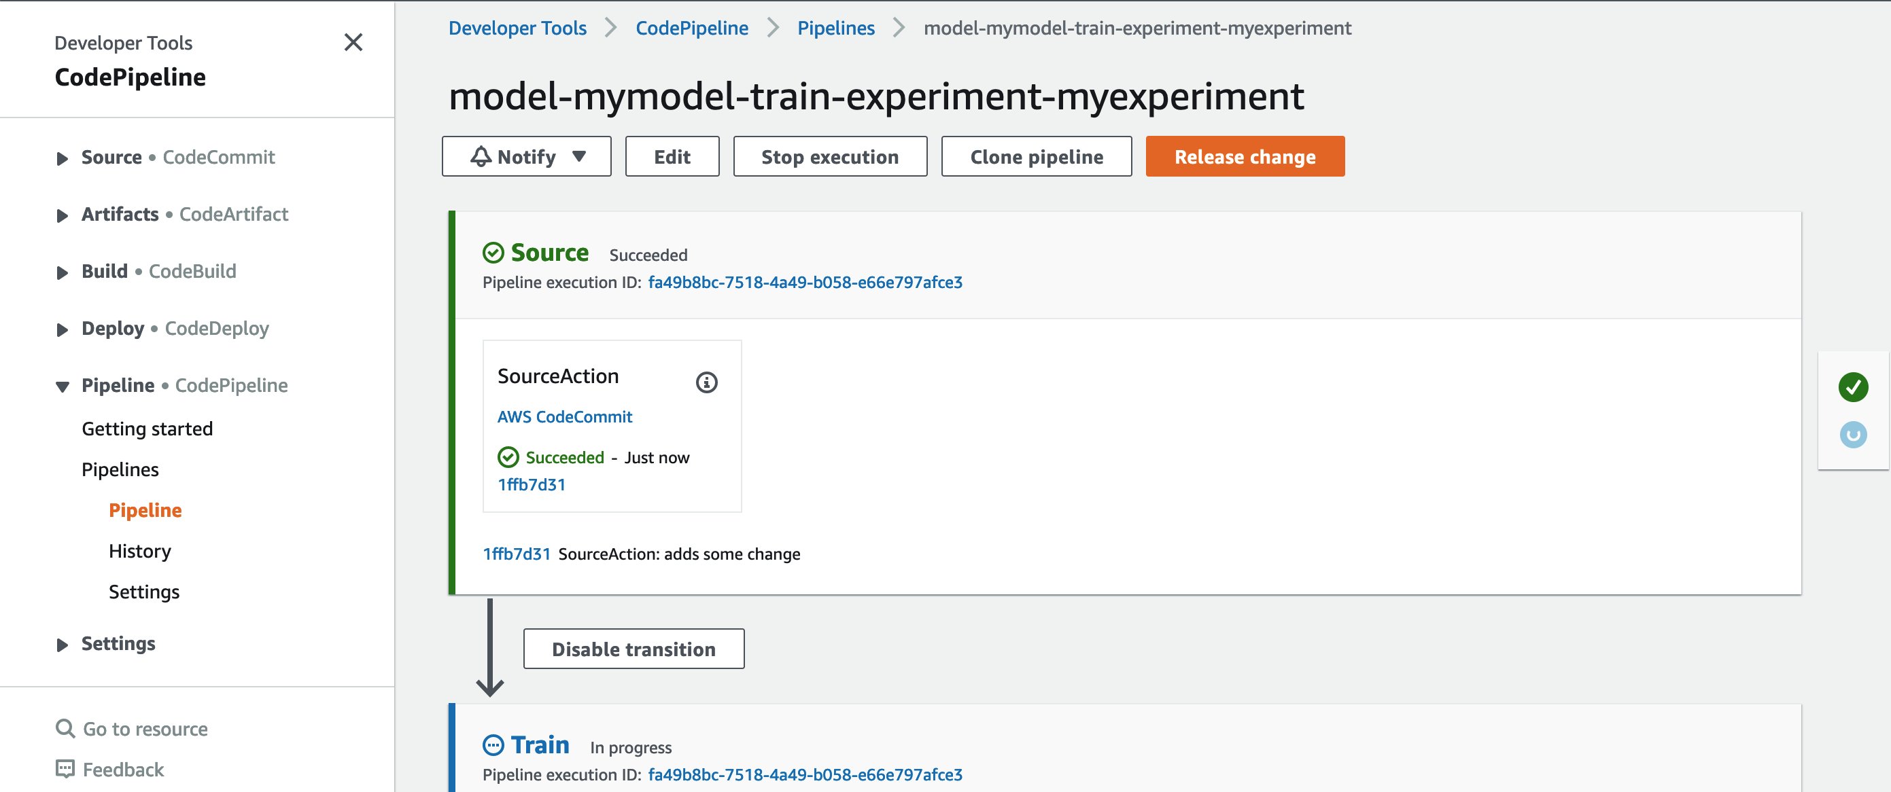Click the SourceAction info icon
Screen dimensions: 1891x792
pos(706,382)
